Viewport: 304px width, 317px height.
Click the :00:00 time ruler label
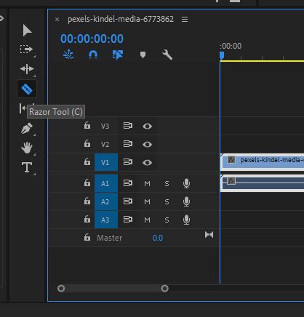click(x=231, y=46)
